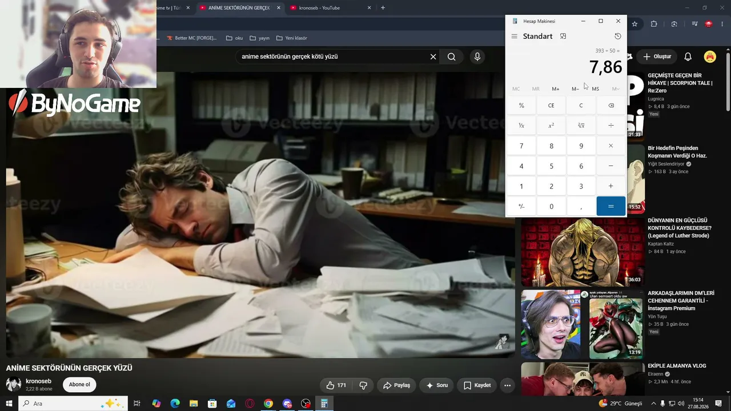Click the 7,86 result display
The width and height of the screenshot is (731, 411).
pos(605,67)
